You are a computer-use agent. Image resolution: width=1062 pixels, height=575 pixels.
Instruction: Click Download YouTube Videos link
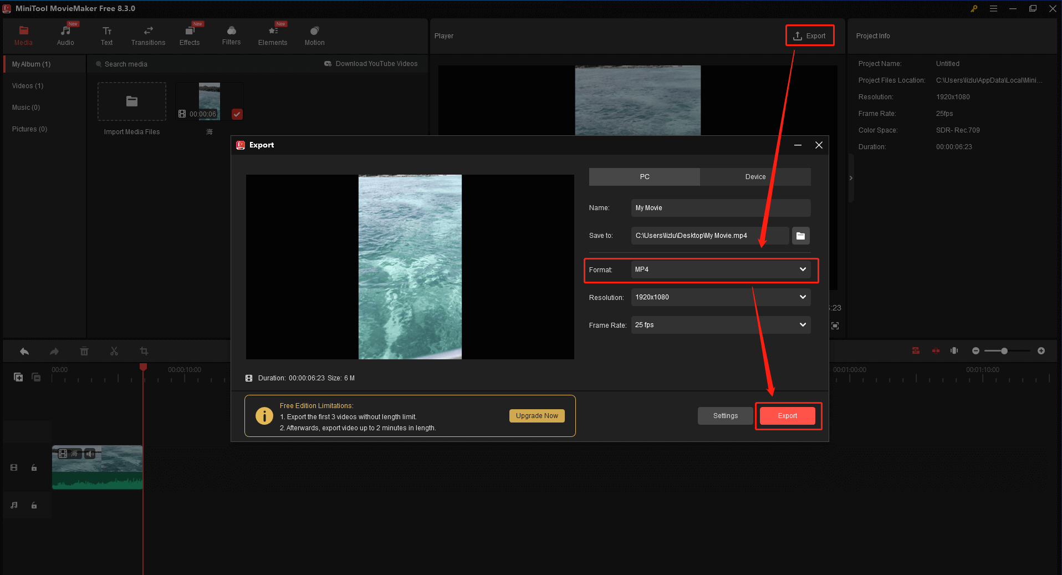(371, 64)
